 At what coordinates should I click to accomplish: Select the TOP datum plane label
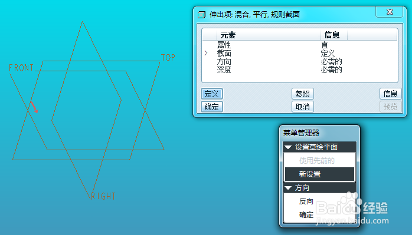tap(168, 58)
